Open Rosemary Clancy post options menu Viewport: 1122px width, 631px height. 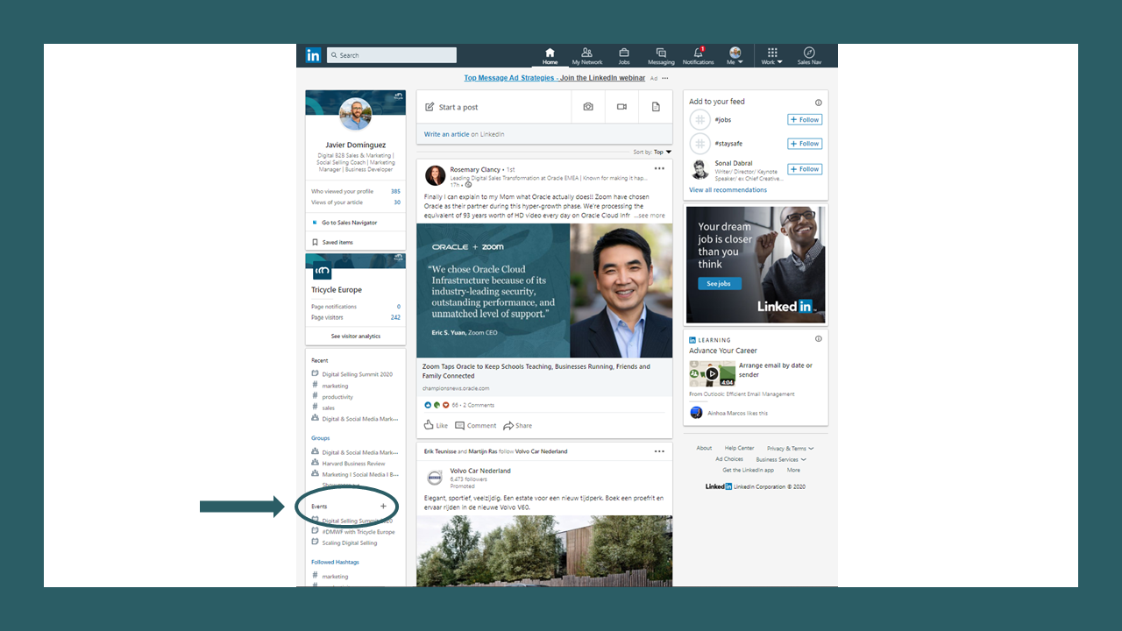(659, 168)
